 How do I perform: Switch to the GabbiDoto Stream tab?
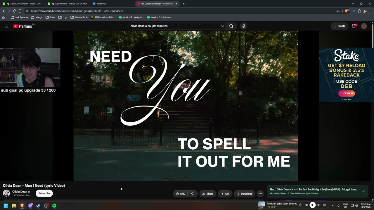click(x=23, y=3)
